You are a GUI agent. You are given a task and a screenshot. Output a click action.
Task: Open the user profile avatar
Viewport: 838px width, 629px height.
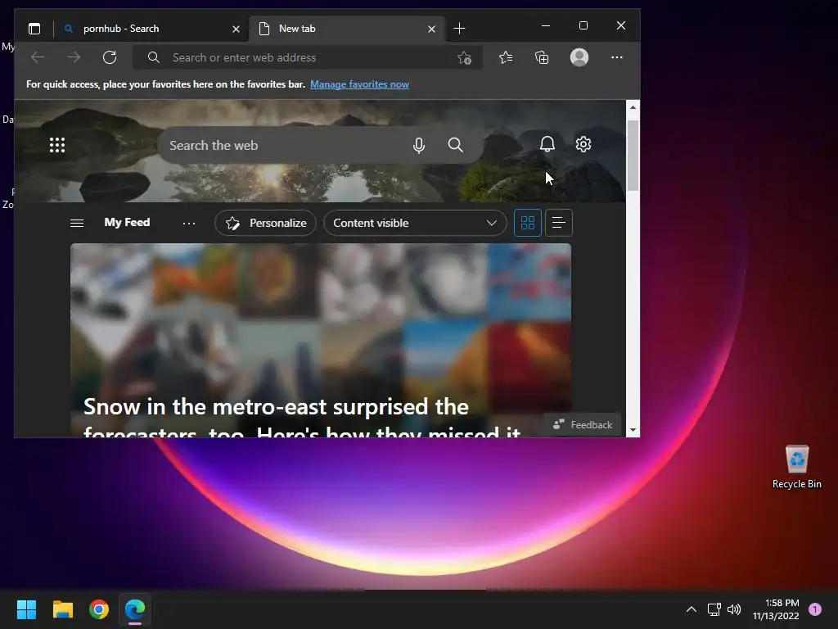point(579,57)
